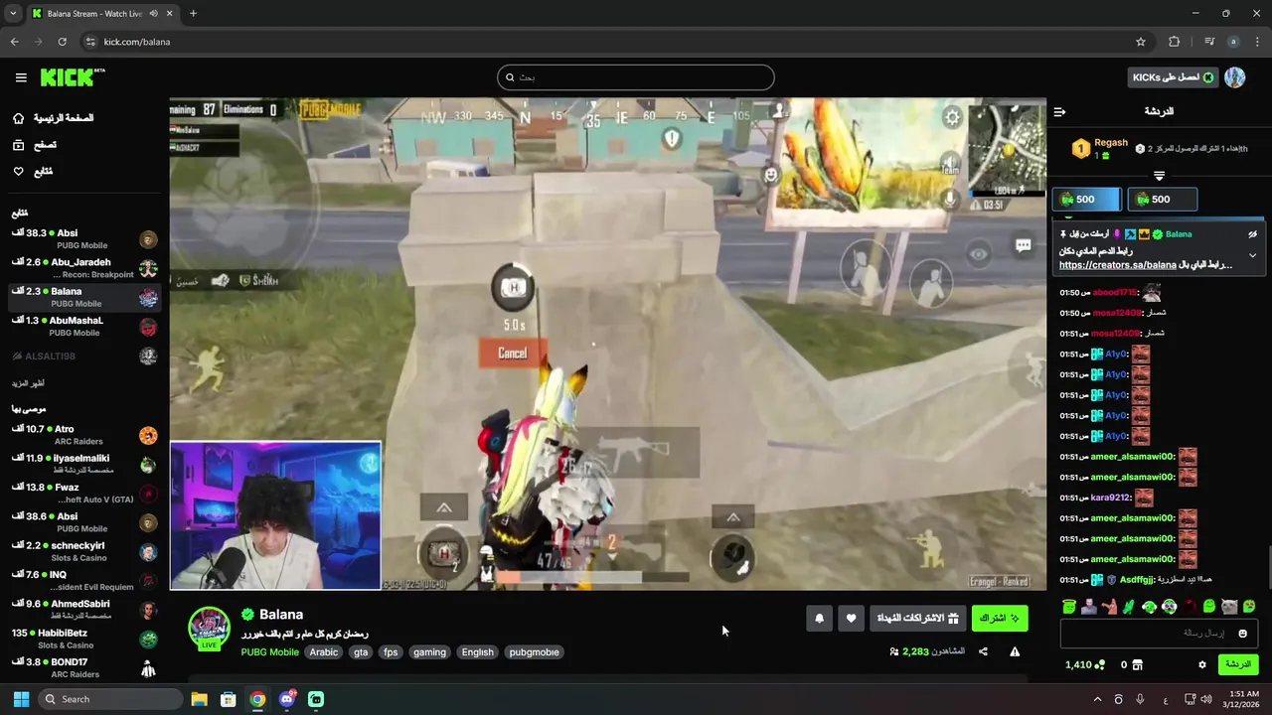Expand the show more following list
The height and width of the screenshot is (715, 1272).
point(28,383)
